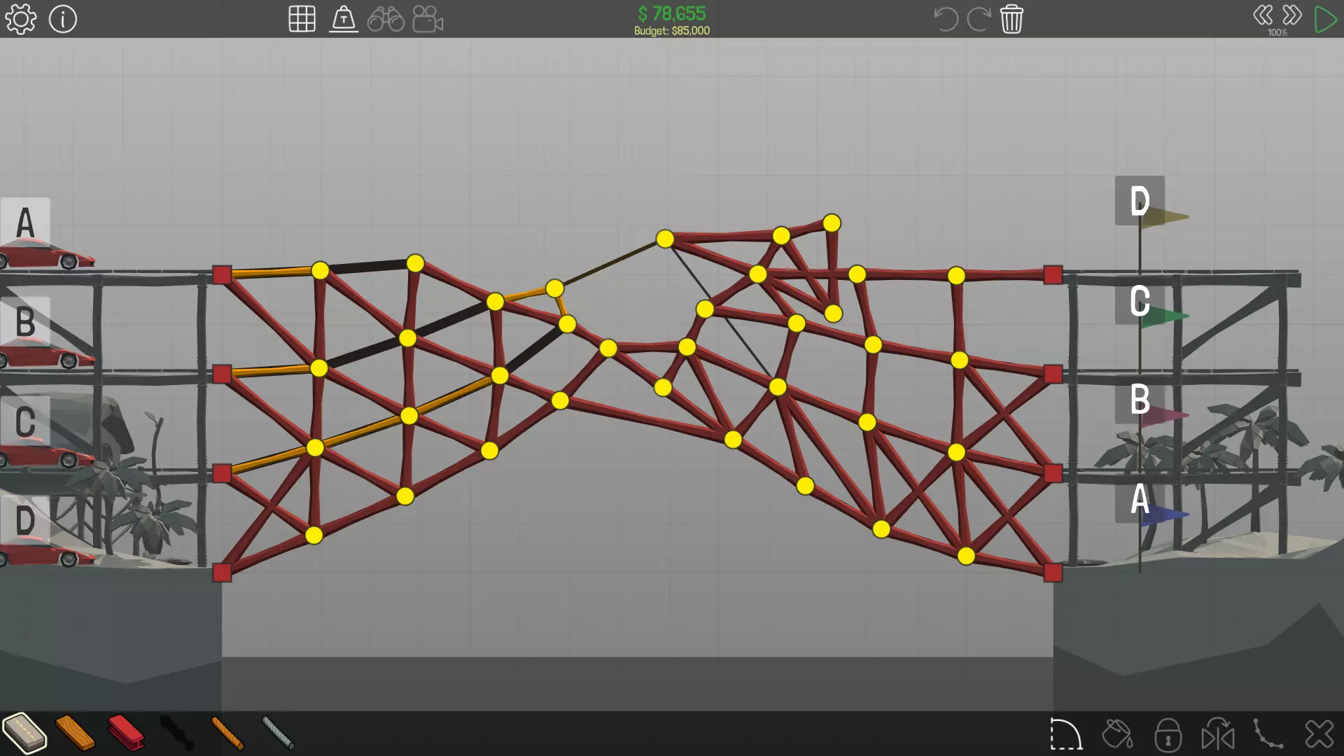This screenshot has width=1344, height=756.
Task: Select the rope material
Action: coord(227,733)
